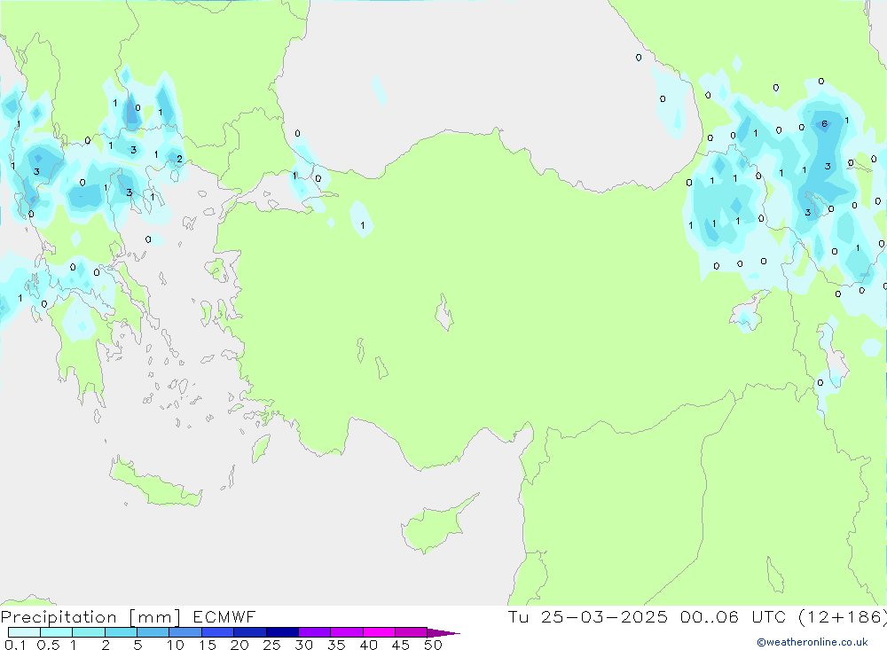This screenshot has height=650, width=887.
Task: Click the date 'Tu 25-03-2025' text
Action: point(588,616)
